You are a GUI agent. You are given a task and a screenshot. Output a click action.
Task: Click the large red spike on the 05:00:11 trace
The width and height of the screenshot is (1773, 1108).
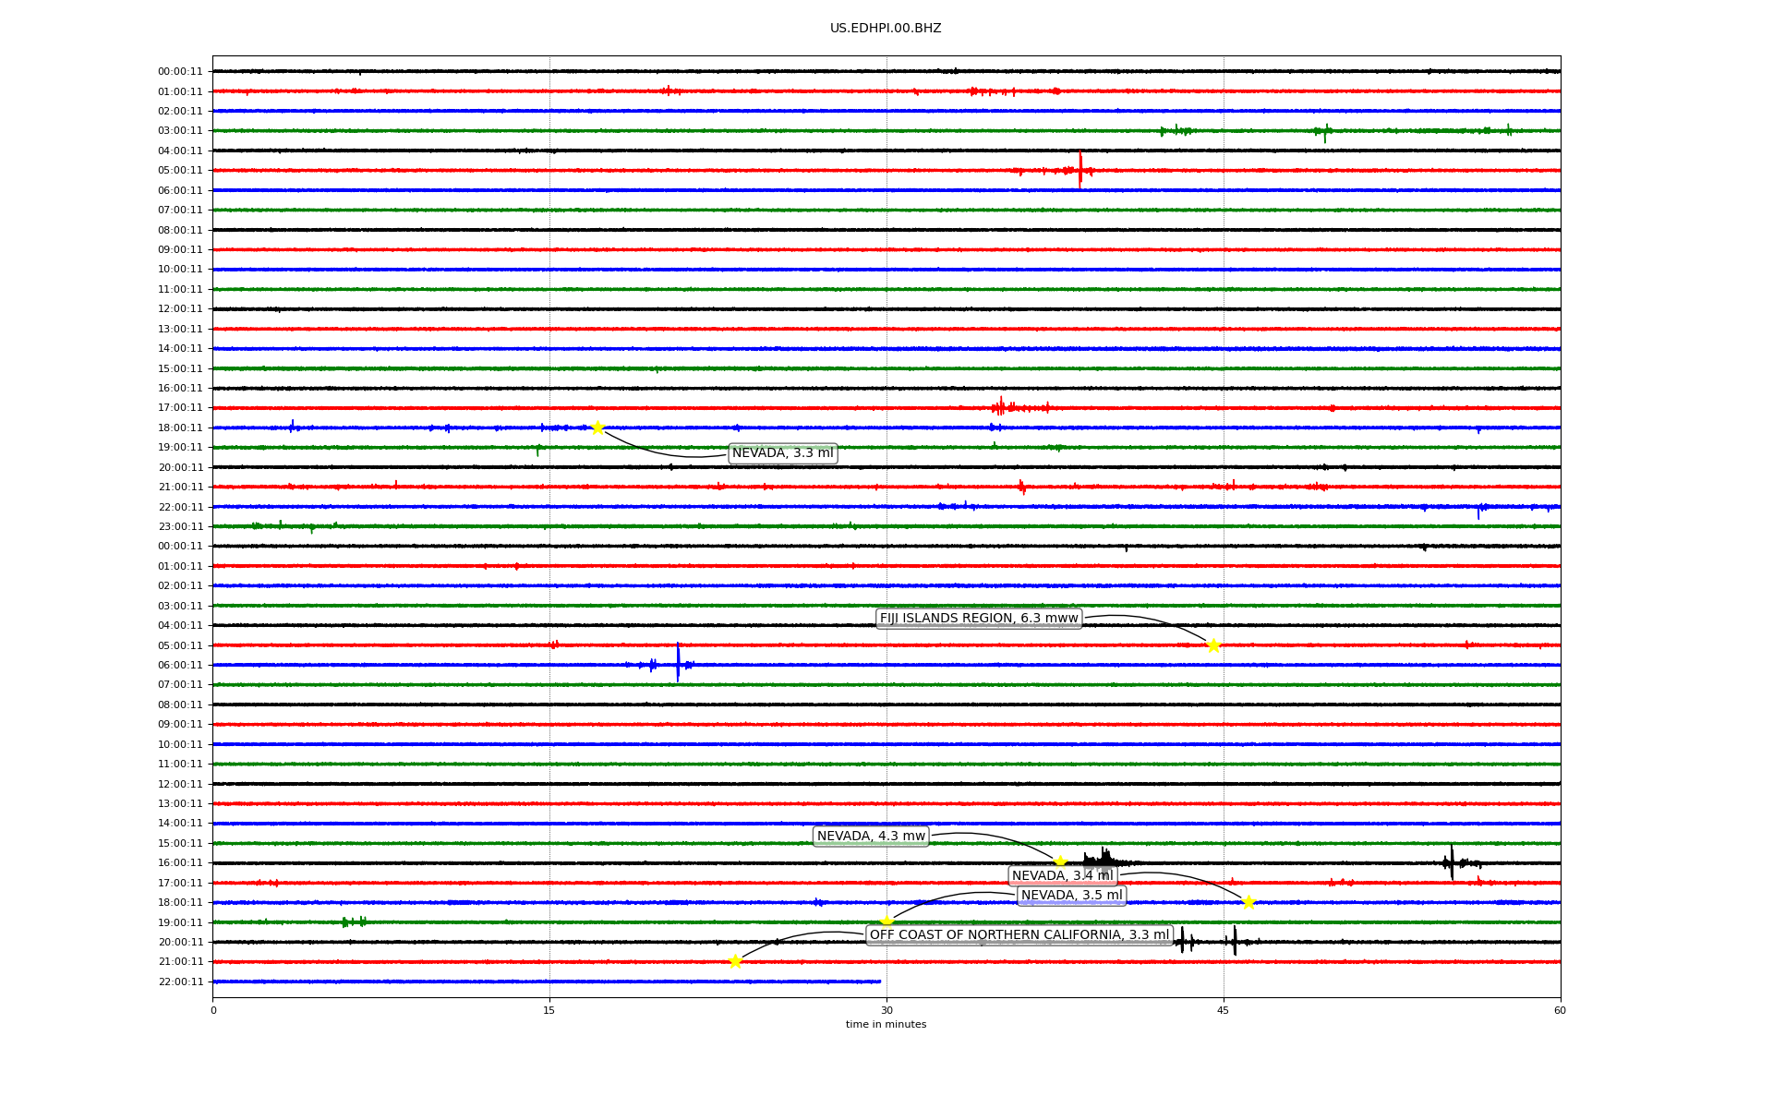(1079, 170)
